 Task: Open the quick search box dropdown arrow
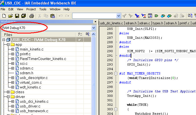coord(118,16)
